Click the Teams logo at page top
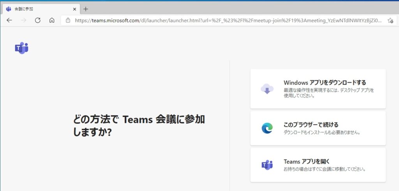Screen dimensions: 399x191 22,48
